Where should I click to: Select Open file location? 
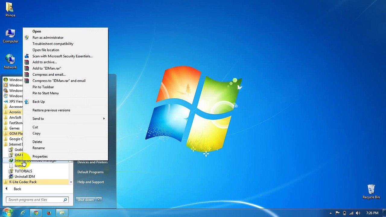pyautogui.click(x=65, y=50)
